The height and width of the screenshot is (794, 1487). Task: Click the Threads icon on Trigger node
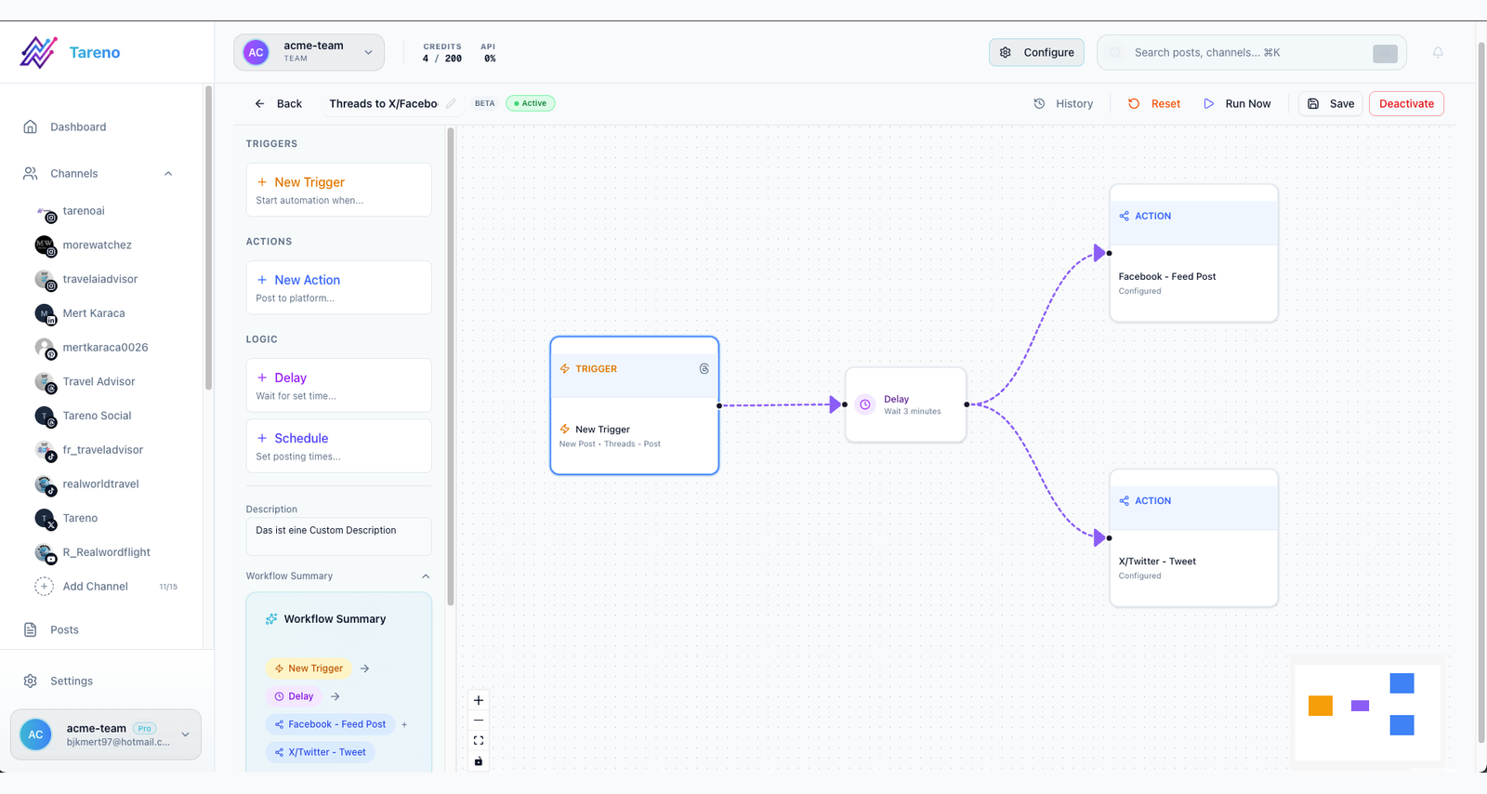pos(704,369)
